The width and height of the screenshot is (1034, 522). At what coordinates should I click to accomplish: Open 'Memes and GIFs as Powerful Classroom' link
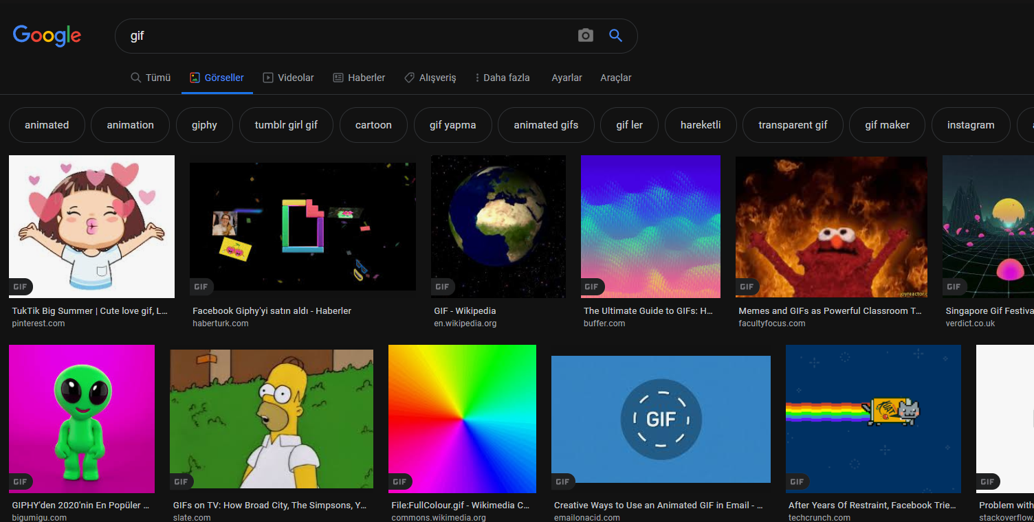(x=830, y=311)
